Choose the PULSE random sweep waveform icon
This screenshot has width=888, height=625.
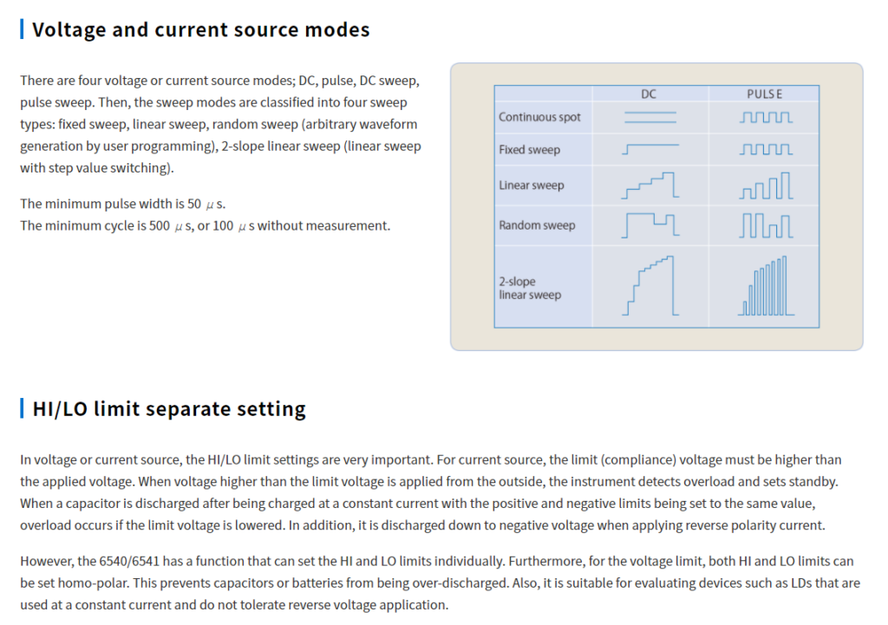coord(766,225)
